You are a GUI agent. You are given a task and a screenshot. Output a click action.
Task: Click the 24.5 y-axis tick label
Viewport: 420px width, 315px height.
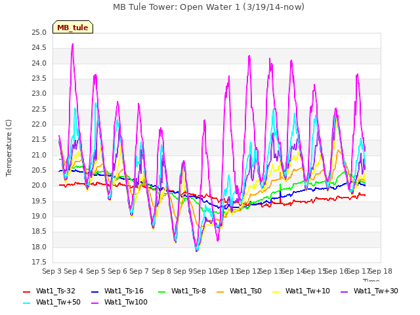tap(39, 48)
